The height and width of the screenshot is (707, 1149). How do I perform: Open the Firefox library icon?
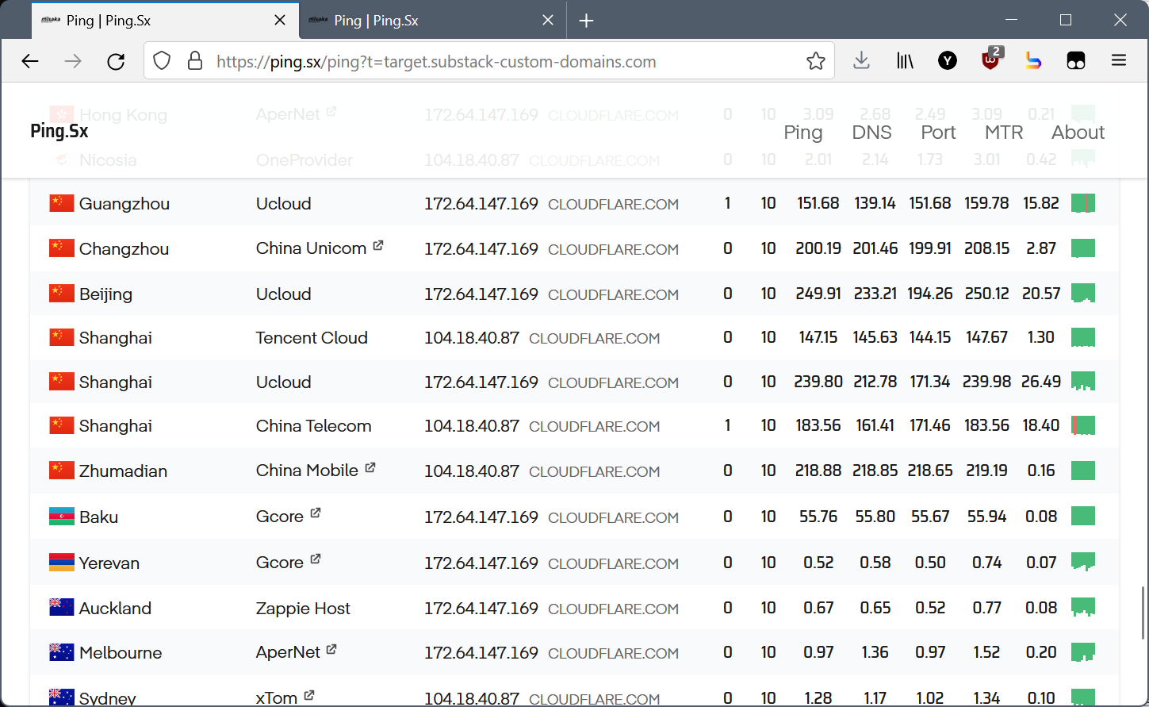[904, 60]
